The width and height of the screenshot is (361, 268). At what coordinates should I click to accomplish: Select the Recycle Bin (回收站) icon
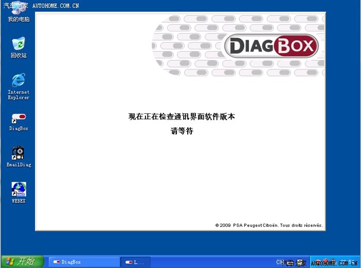tap(18, 45)
